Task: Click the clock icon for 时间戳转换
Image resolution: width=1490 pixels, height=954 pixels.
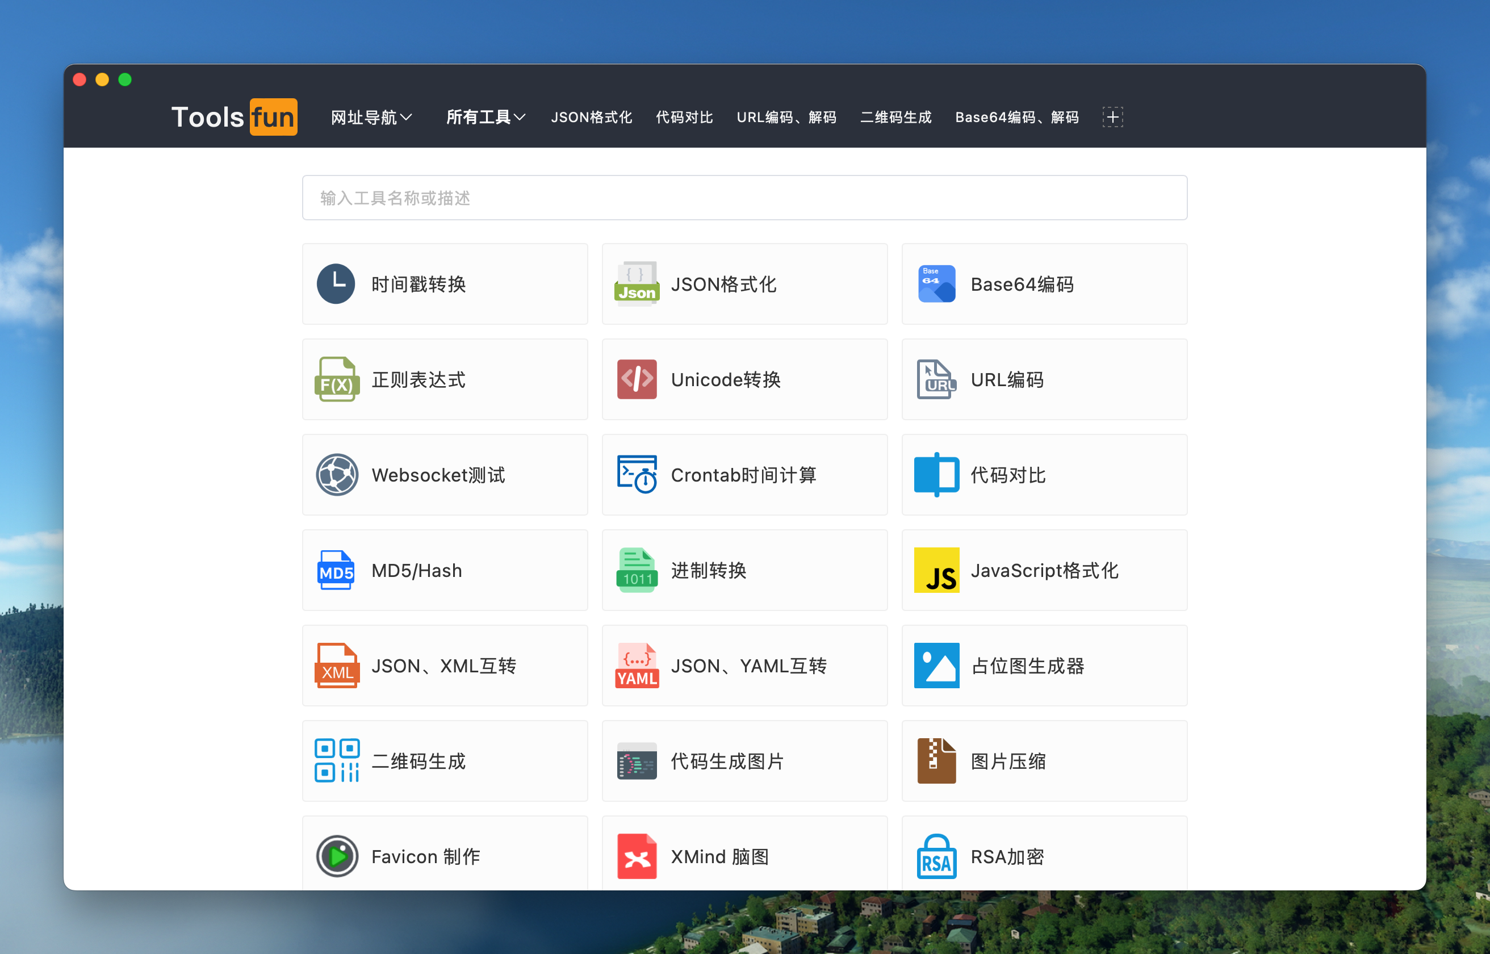Action: pyautogui.click(x=336, y=284)
